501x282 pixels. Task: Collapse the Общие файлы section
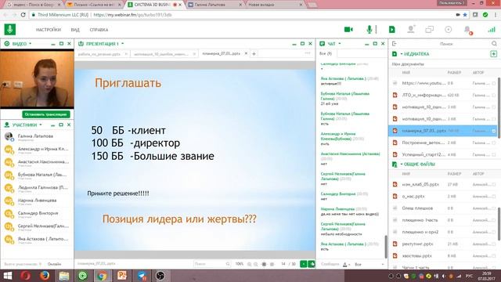(x=402, y=164)
